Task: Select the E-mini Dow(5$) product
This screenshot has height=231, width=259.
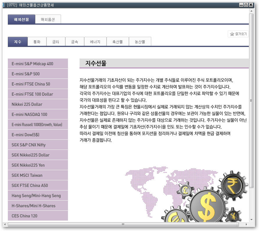Action: click(38, 134)
